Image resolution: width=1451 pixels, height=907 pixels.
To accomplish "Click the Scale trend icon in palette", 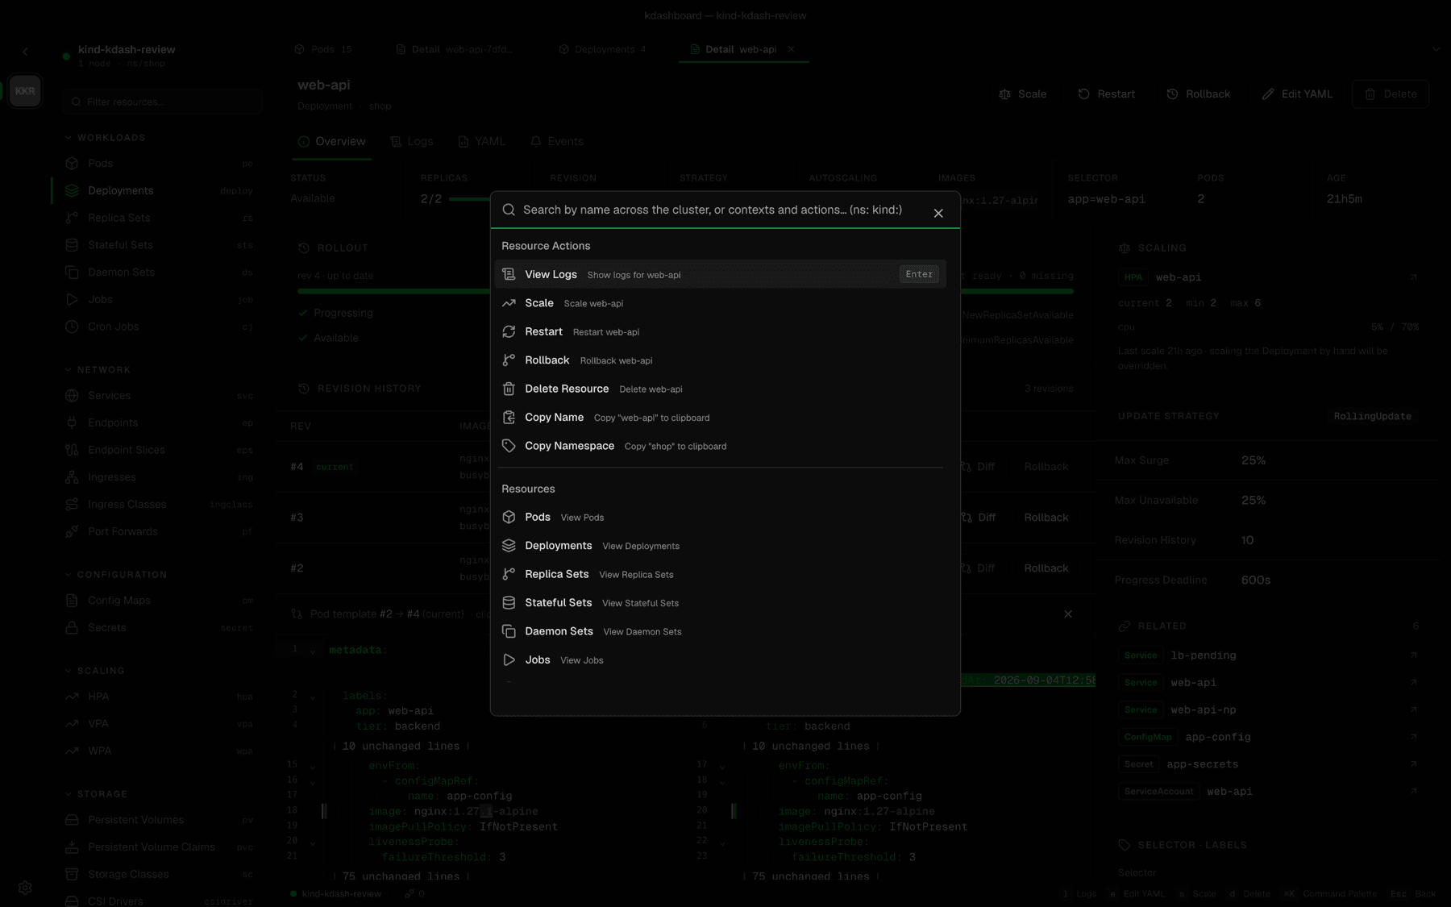I will point(509,303).
